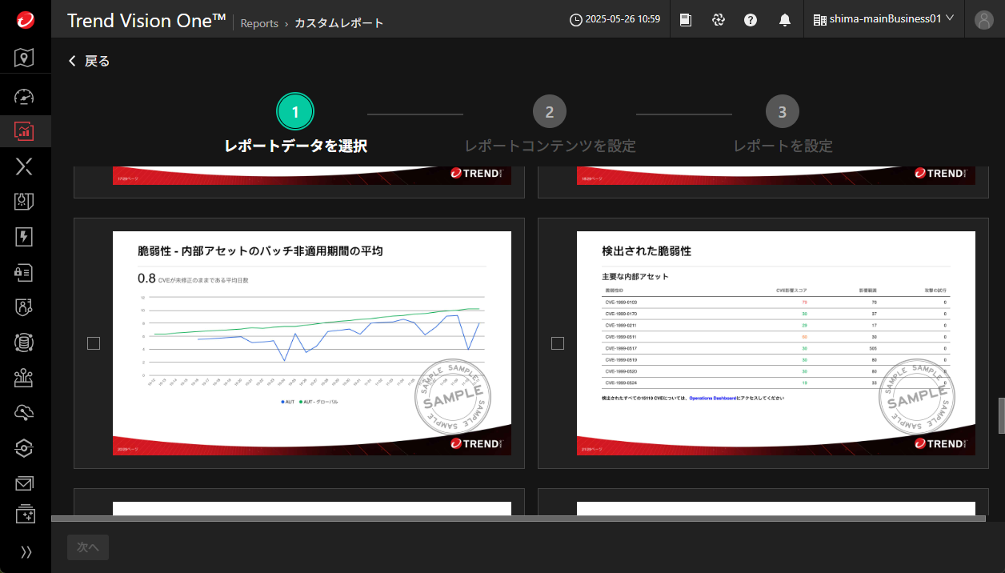Screen dimensions: 1005x573
Task: Open the 脆弱性 - 内部アセット line chart thumbnail
Action: (312, 343)
